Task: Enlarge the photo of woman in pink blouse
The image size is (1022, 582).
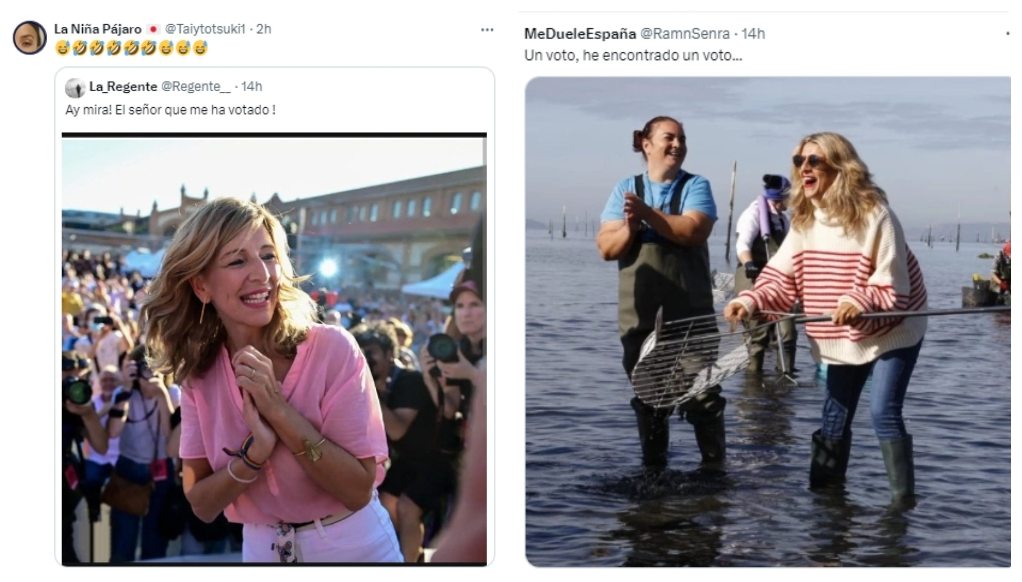Action: coord(274,348)
